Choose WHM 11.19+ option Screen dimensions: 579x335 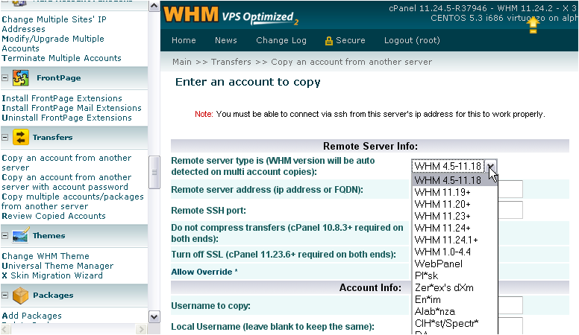pyautogui.click(x=454, y=192)
